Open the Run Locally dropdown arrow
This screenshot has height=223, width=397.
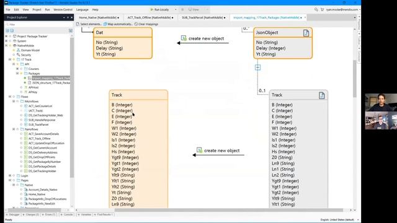(176, 10)
